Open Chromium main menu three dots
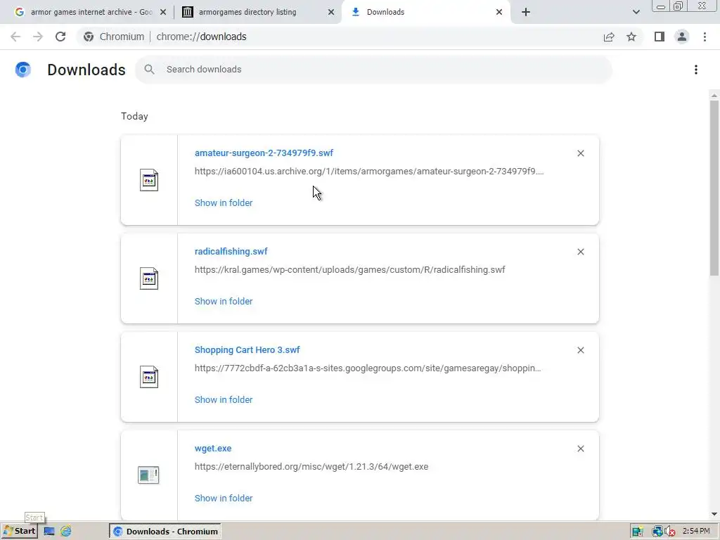This screenshot has width=720, height=540. point(705,37)
